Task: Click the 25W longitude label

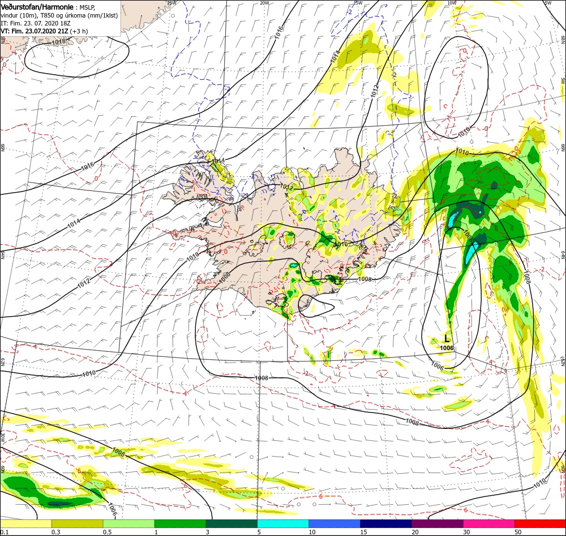Action: 172,3
